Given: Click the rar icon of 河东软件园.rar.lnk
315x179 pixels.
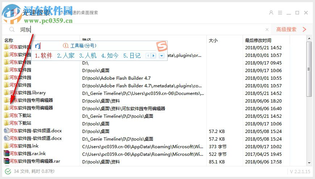Looking at the screenshot, I should (7, 154).
